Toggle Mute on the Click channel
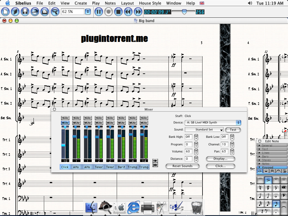288x216 pixels. click(65, 123)
